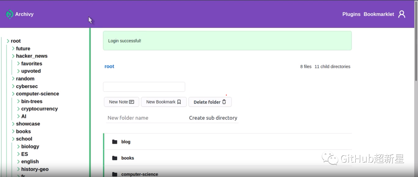Click the 11 child directories text
This screenshot has width=418, height=177.
332,67
